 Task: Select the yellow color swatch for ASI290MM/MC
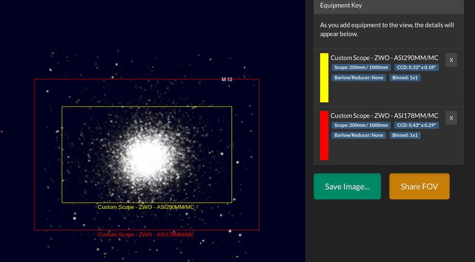click(324, 78)
